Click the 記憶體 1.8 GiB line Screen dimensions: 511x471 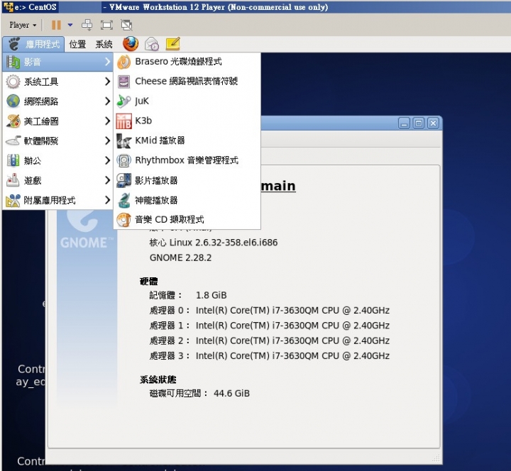point(188,295)
